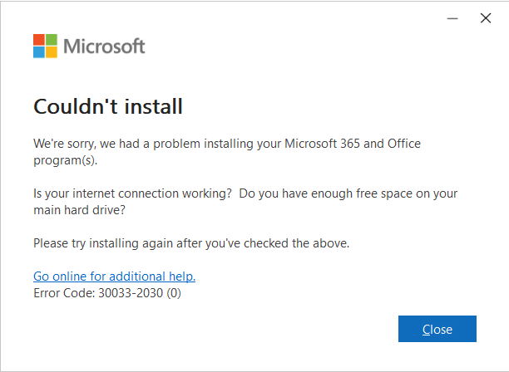Click the 'program(s).' line of text

point(65,159)
